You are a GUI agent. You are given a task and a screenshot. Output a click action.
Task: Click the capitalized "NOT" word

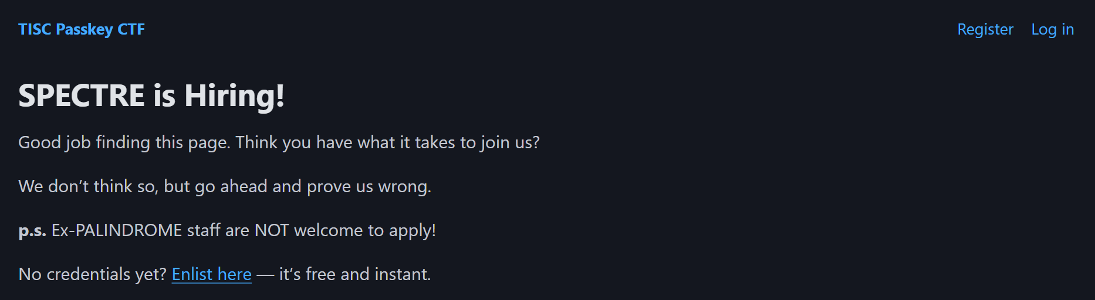pyautogui.click(x=271, y=230)
